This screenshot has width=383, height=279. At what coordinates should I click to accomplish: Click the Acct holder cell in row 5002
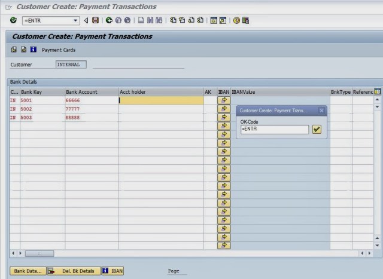click(161, 109)
